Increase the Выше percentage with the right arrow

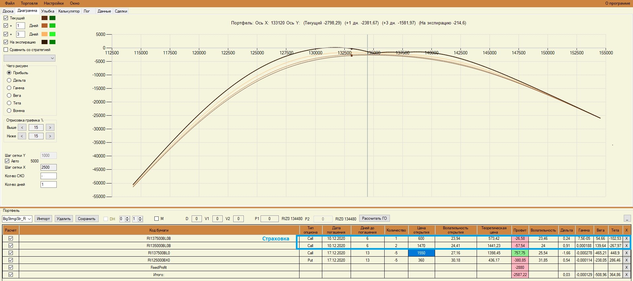50,127
